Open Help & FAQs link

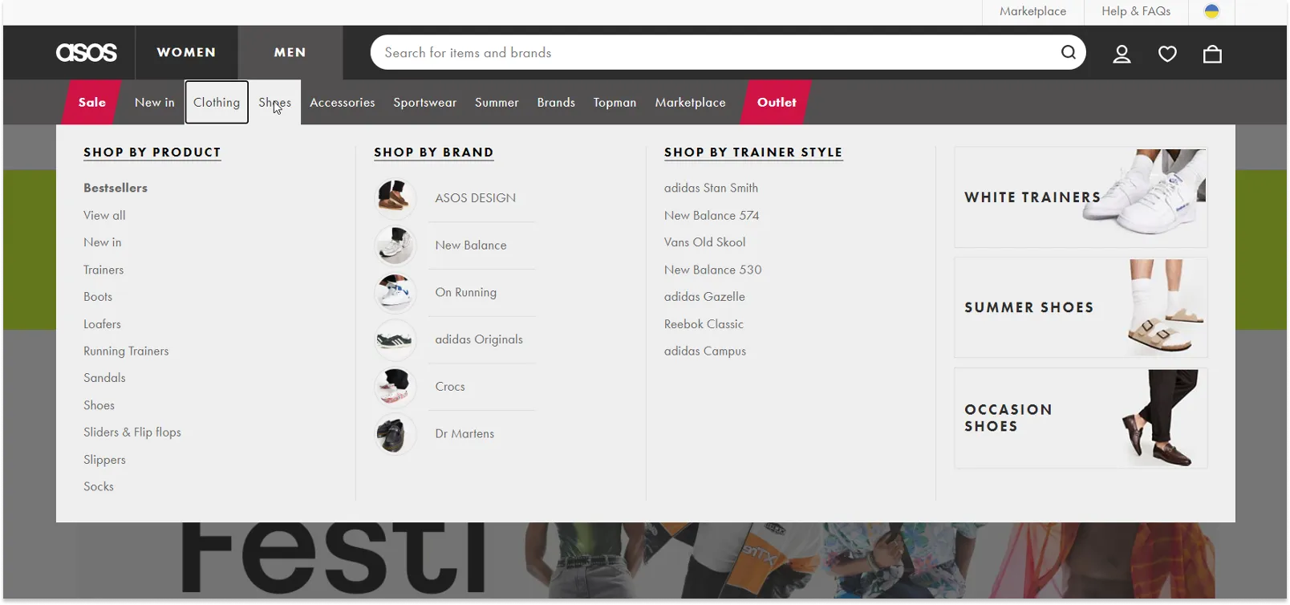pos(1136,11)
